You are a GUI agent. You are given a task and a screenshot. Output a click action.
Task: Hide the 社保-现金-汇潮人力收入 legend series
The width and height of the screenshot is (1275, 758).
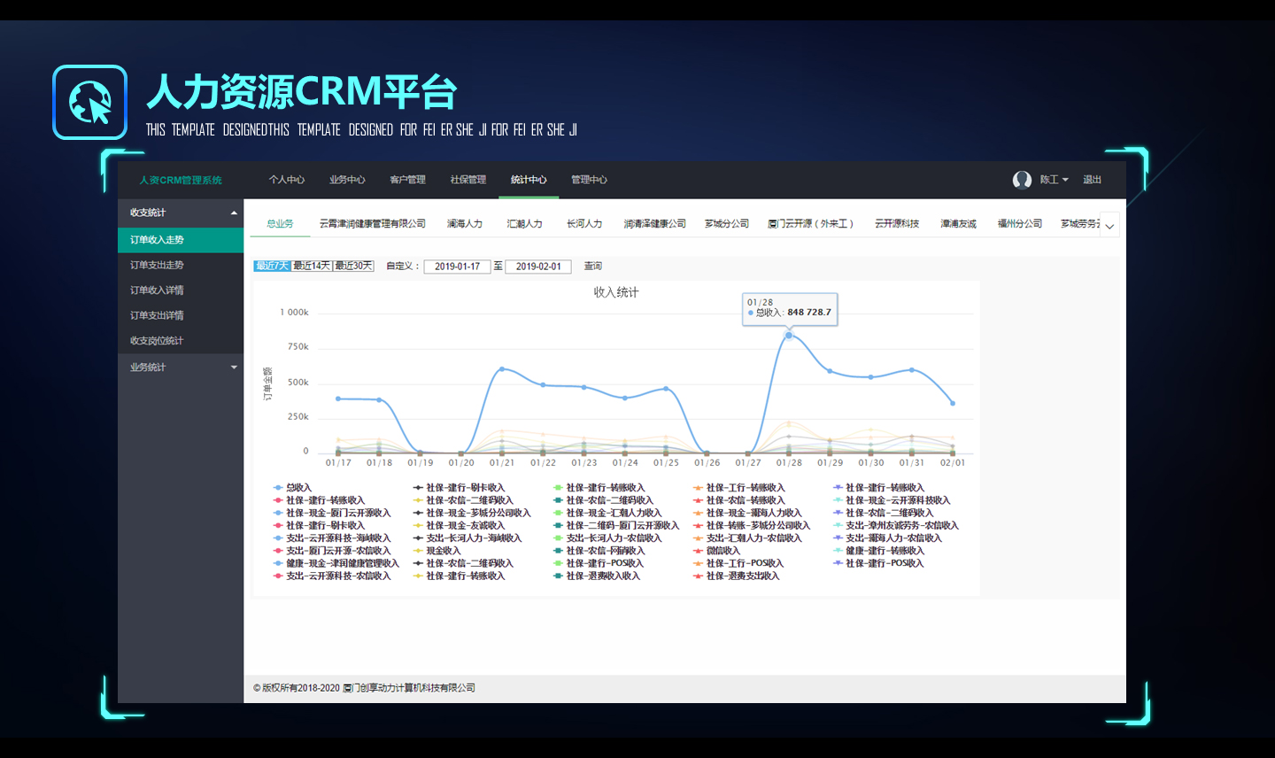(x=607, y=513)
